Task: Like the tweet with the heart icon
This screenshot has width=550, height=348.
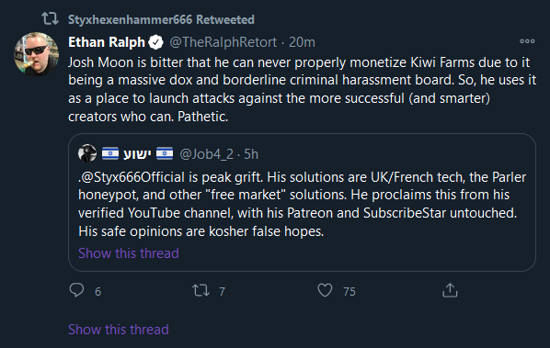Action: [325, 290]
